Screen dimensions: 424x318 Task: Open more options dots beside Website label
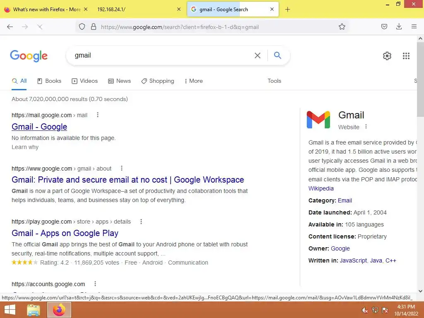click(x=366, y=126)
